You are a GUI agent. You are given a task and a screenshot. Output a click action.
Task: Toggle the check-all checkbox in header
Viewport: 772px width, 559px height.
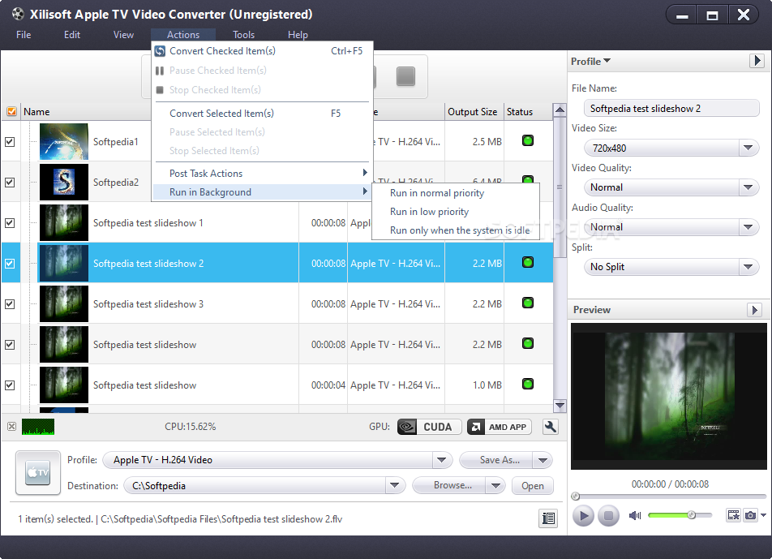coord(11,111)
